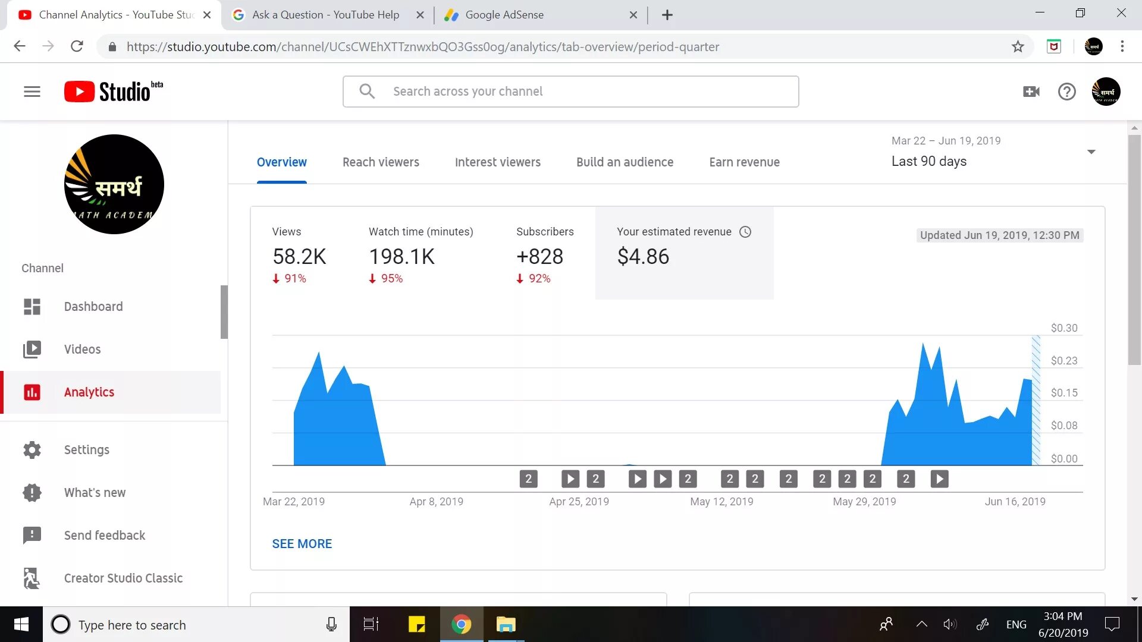Click a playback control button on timeline
Screen dimensions: 1142x642
[x=572, y=479]
